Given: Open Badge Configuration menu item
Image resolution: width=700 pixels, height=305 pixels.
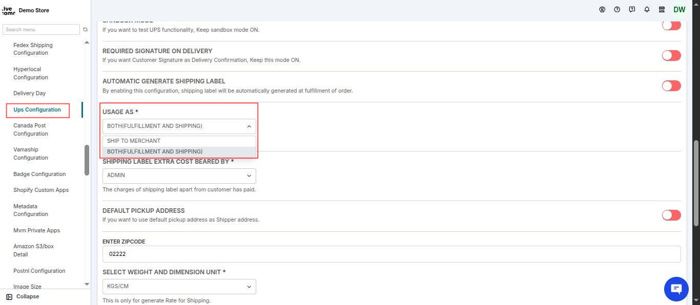Looking at the screenshot, I should click(x=39, y=174).
